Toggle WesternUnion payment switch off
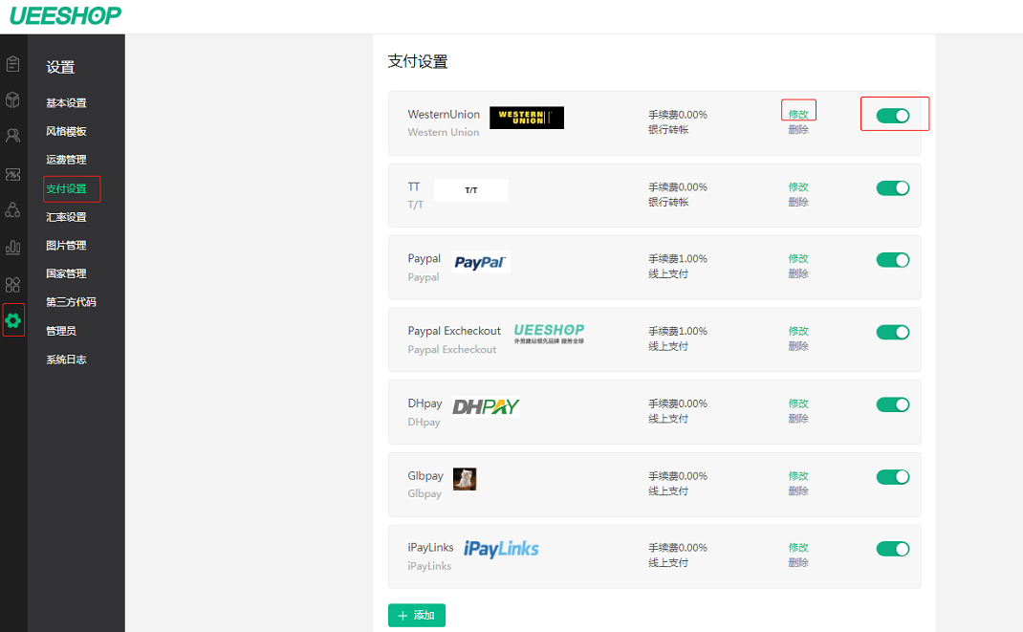Image resolution: width=1023 pixels, height=632 pixels. click(893, 116)
